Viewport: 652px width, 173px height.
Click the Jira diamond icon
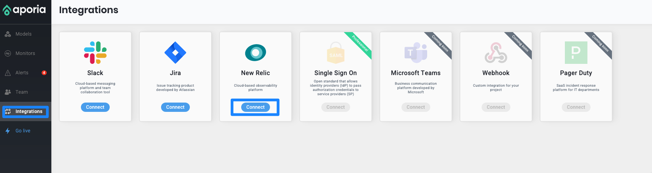[x=175, y=53]
